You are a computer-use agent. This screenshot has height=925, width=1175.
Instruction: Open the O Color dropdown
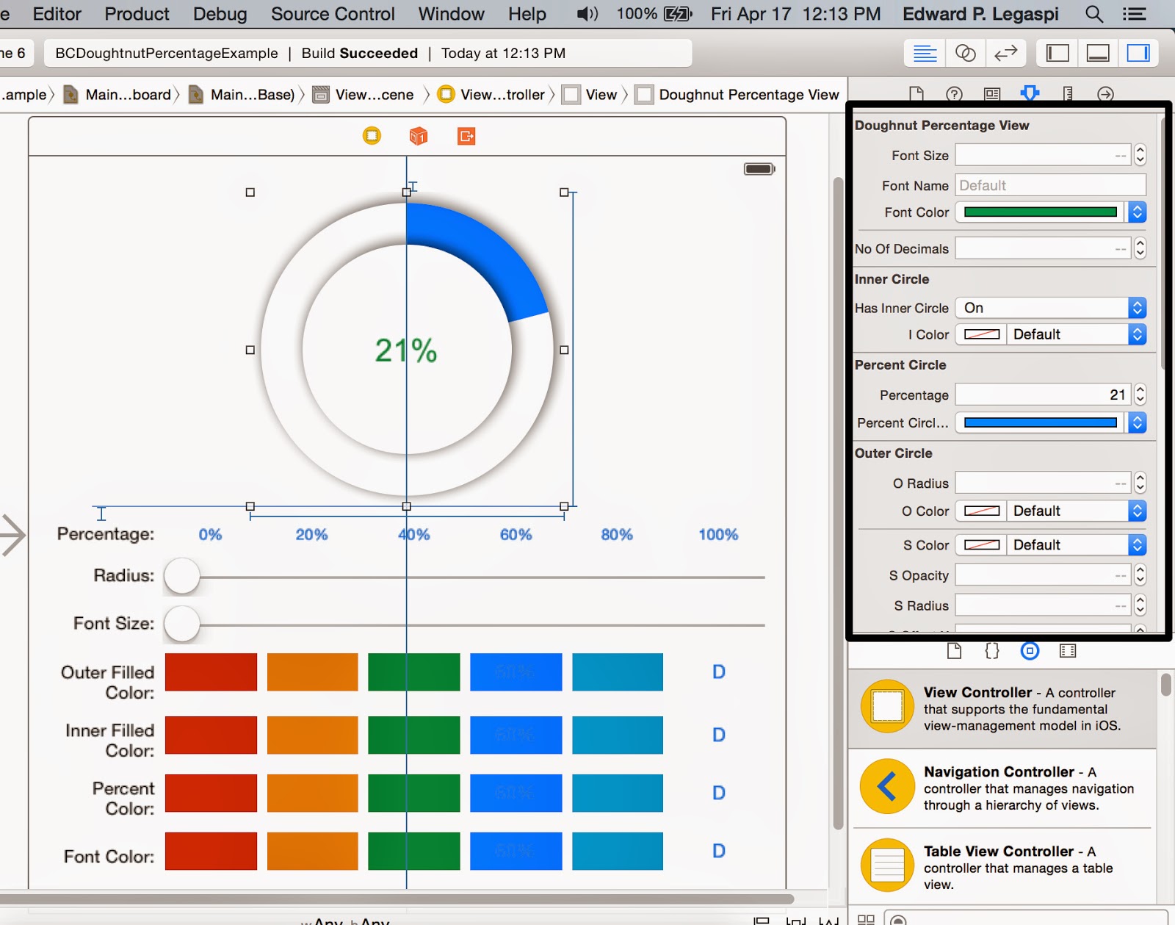point(1077,511)
